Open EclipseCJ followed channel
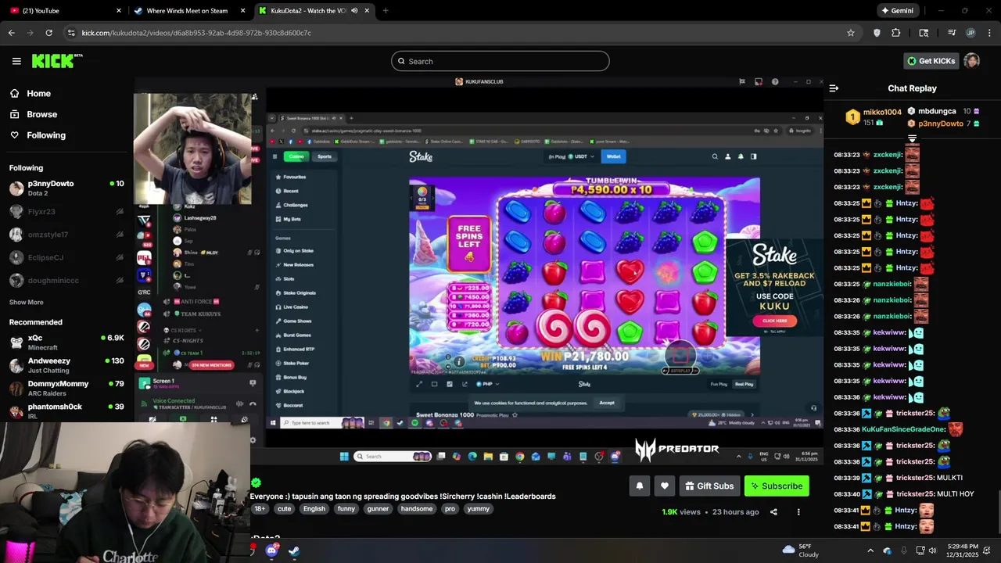 coord(66,257)
